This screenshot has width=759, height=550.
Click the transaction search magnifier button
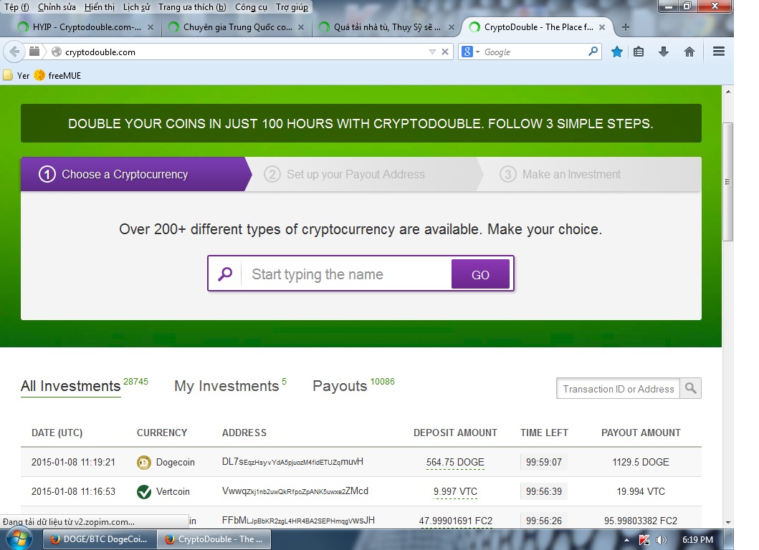pos(691,388)
